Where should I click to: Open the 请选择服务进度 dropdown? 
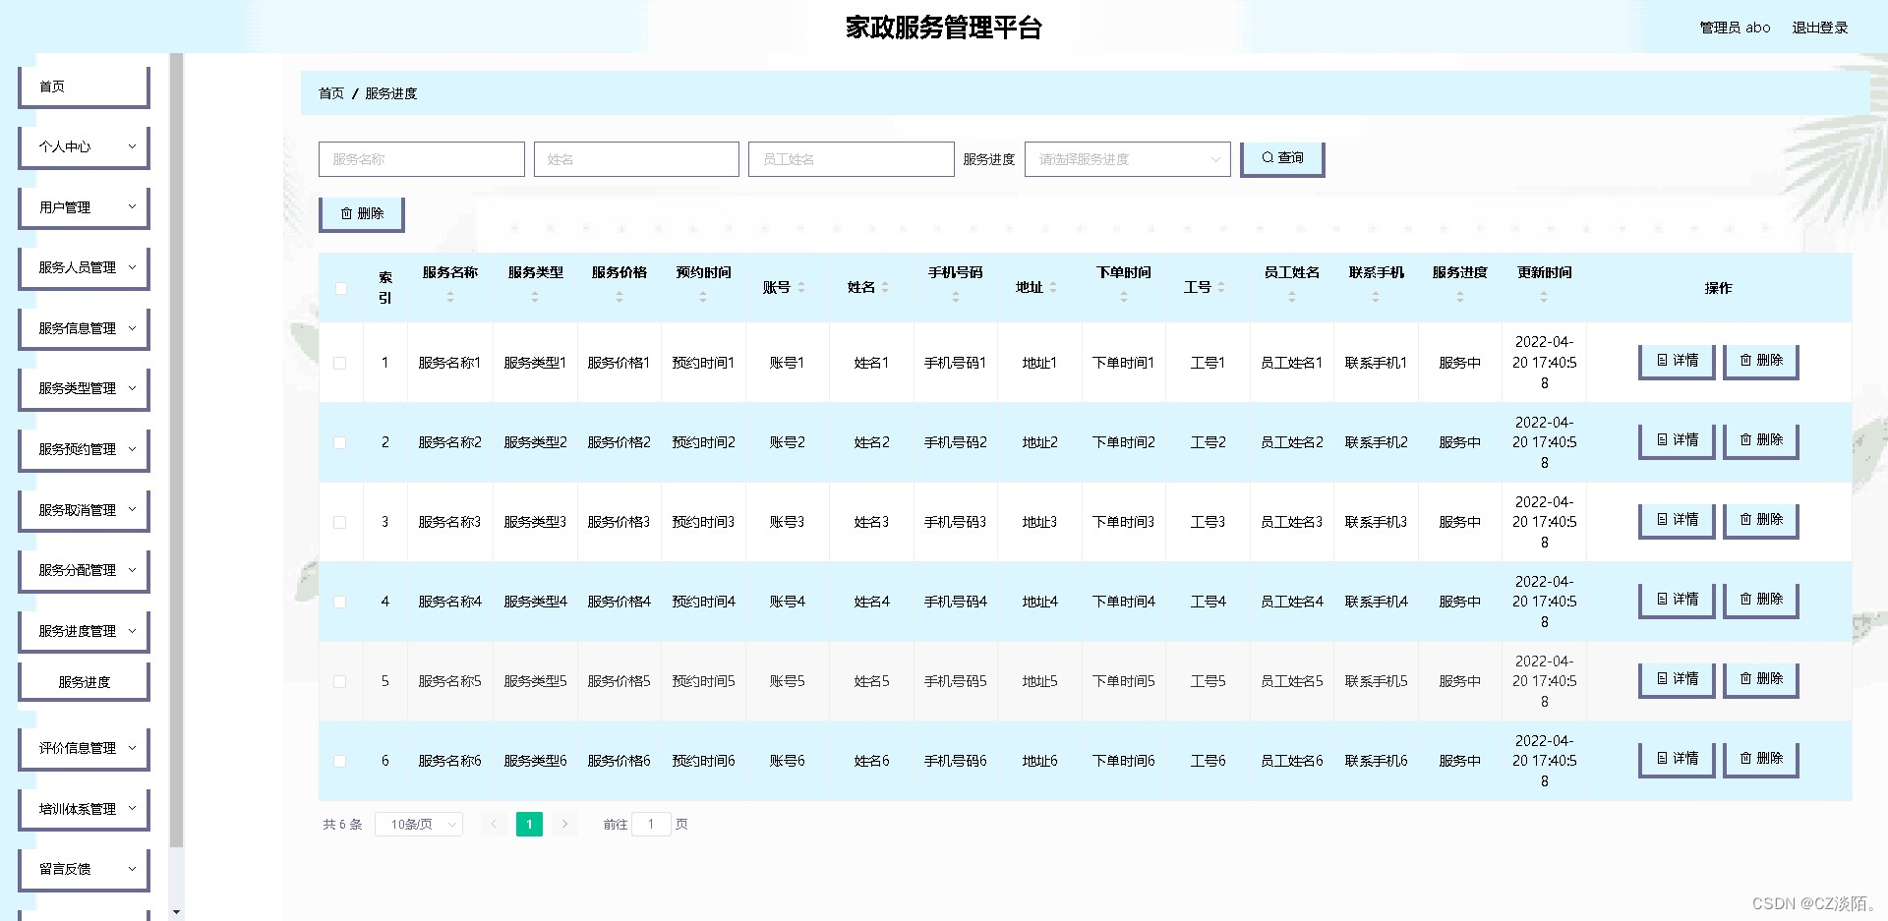click(1127, 159)
